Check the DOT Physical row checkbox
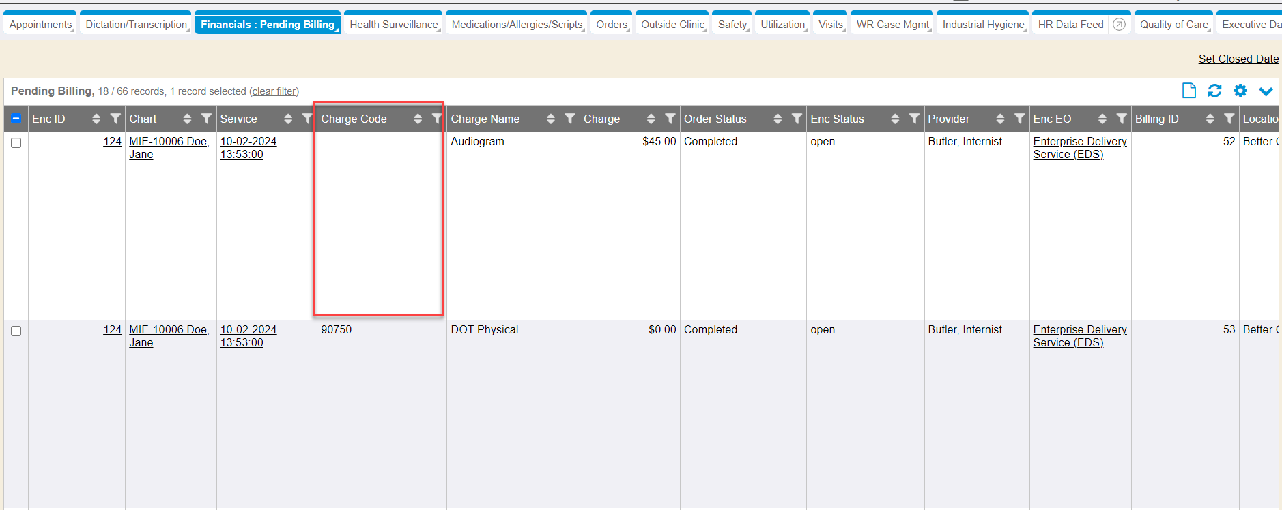The image size is (1282, 510). pos(16,331)
